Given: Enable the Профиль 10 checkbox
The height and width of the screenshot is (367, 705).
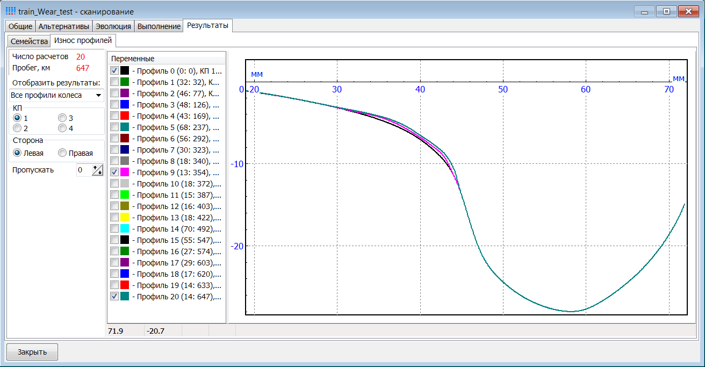Looking at the screenshot, I should [x=114, y=183].
